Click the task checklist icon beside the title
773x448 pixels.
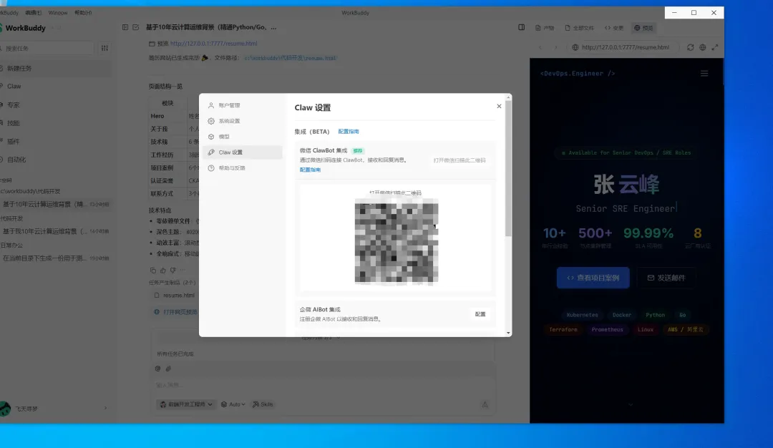(x=136, y=28)
